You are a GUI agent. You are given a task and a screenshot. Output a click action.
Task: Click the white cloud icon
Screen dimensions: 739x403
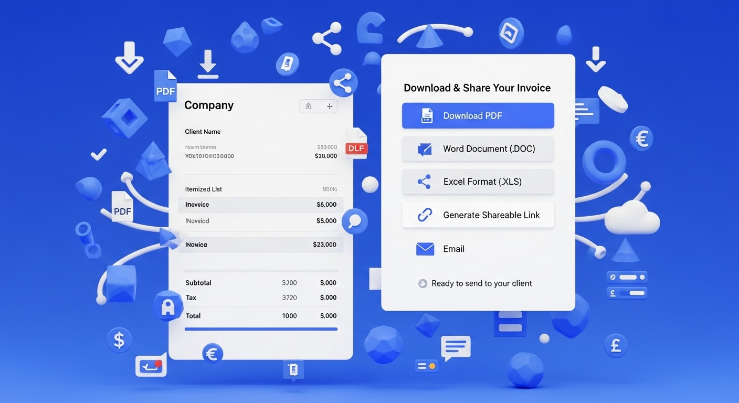coord(631,219)
